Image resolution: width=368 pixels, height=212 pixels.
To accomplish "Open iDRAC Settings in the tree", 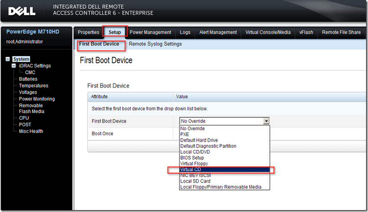I will [35, 65].
